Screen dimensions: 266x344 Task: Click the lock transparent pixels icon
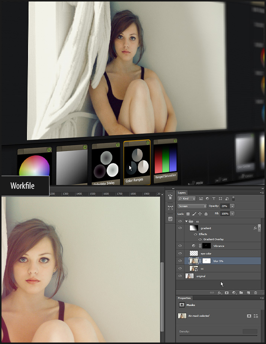[x=188, y=214]
